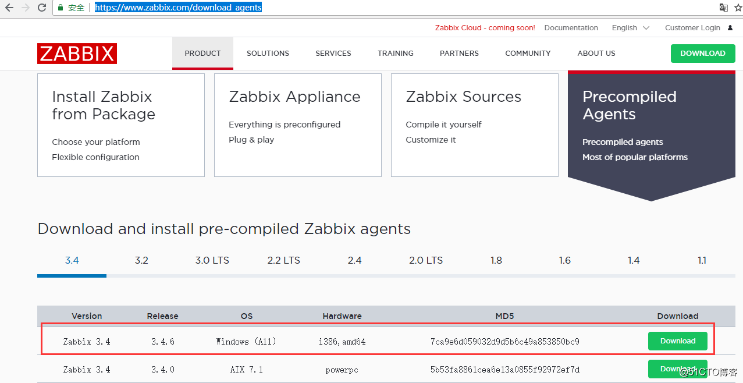Image resolution: width=743 pixels, height=383 pixels.
Task: Click the green secure padlock icon
Action: click(61, 8)
